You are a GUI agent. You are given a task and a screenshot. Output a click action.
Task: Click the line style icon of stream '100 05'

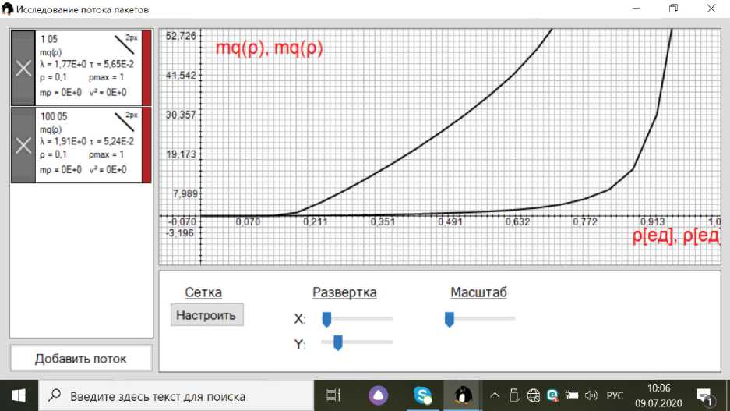(125, 122)
